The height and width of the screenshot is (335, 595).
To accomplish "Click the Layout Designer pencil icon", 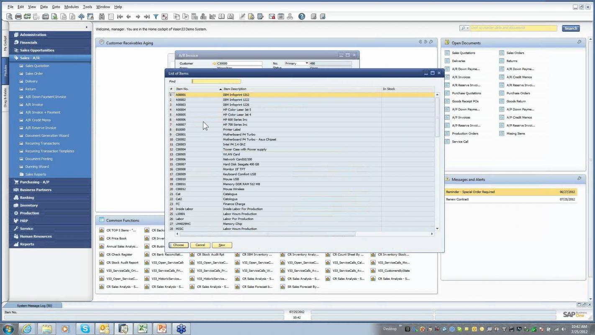I will (x=242, y=17).
